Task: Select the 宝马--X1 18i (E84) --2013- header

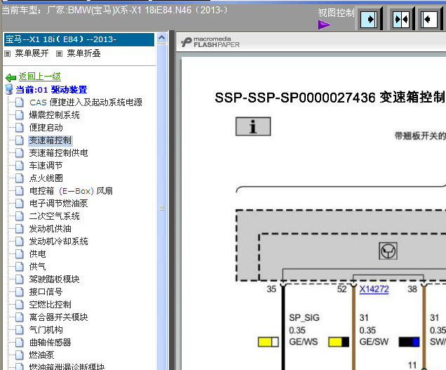Action: coord(79,39)
